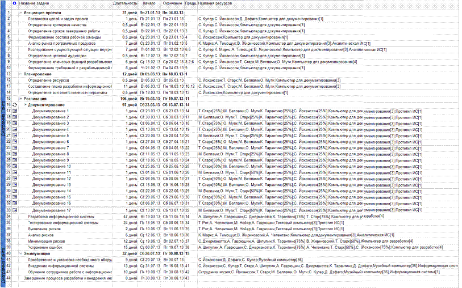Collapse the Реализация summary task
This screenshot has width=462, height=288.
[x=21, y=99]
